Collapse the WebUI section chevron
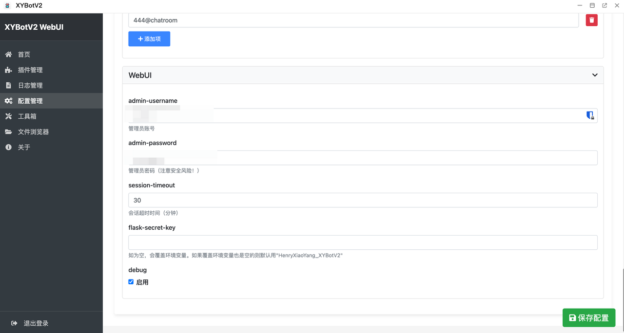The height and width of the screenshot is (333, 624). [595, 75]
